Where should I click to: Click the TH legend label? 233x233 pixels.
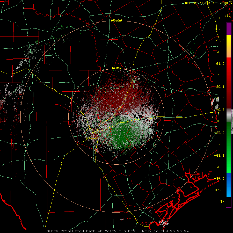pos(222,202)
